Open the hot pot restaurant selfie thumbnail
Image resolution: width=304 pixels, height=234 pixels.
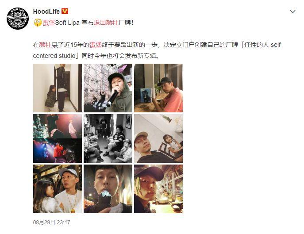158,189
